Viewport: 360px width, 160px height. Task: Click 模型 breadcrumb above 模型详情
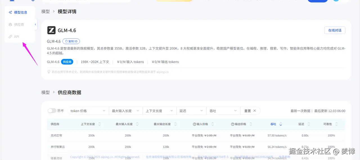[46, 11]
